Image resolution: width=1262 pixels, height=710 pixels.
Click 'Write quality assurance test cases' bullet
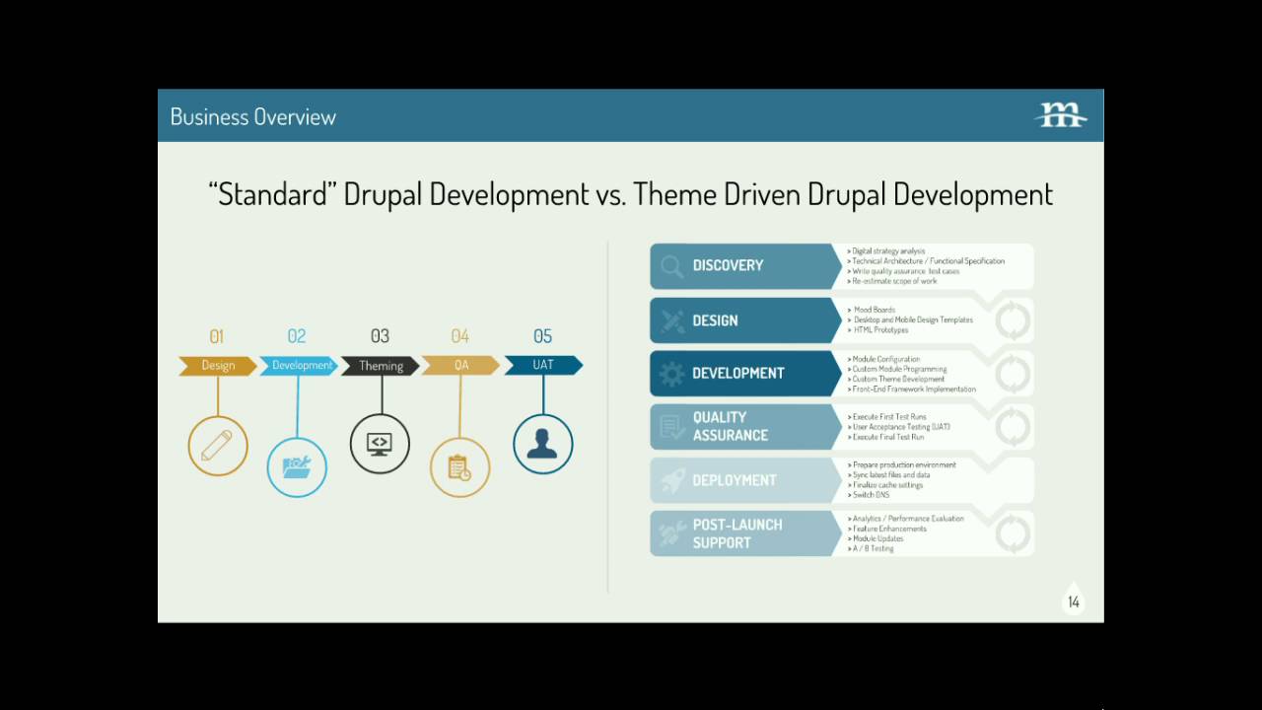904,271
